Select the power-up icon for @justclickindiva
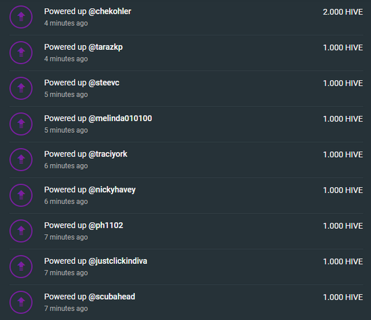 [x=21, y=267]
